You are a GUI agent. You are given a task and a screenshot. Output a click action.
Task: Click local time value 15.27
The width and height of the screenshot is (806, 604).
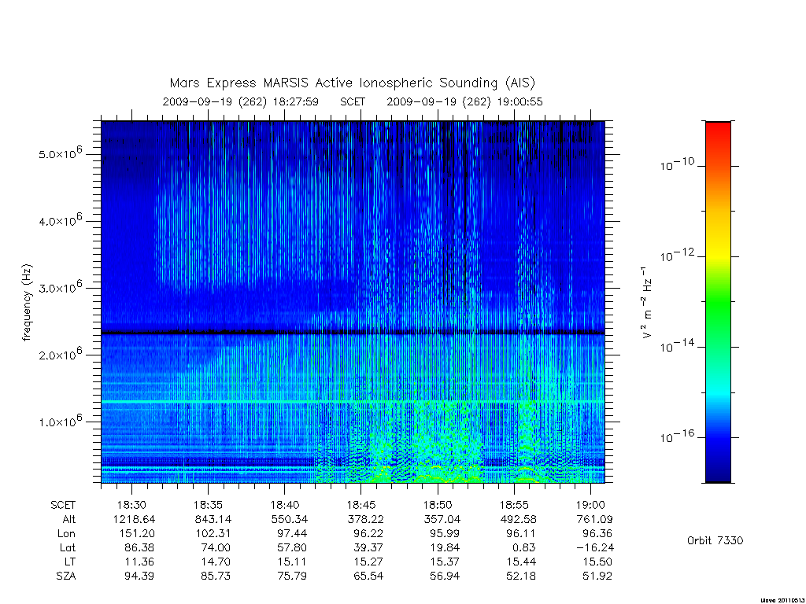pyautogui.click(x=368, y=562)
